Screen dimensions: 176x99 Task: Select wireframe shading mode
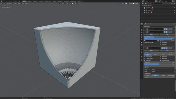pyautogui.click(x=132, y=4)
